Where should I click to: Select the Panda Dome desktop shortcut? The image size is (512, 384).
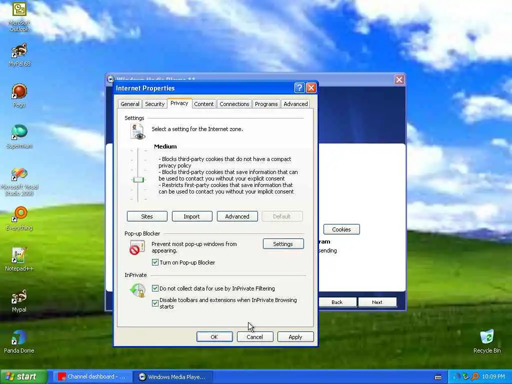tap(19, 341)
